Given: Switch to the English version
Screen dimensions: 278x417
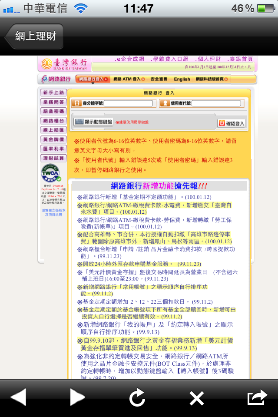Looking at the screenshot, I should pos(182,79).
